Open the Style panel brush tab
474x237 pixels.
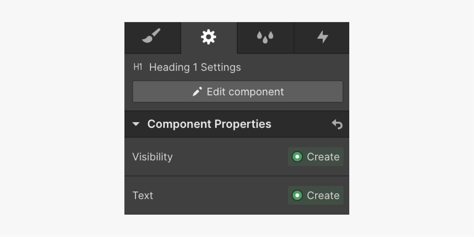(152, 37)
